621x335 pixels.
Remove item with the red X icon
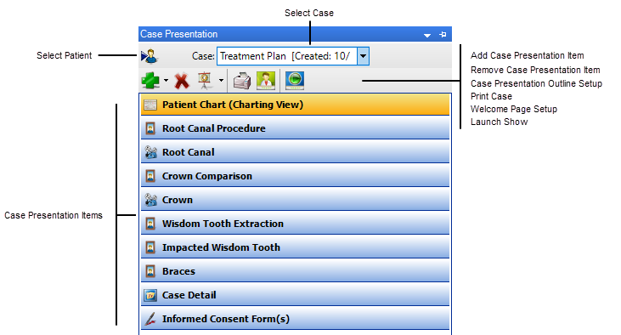click(x=182, y=81)
